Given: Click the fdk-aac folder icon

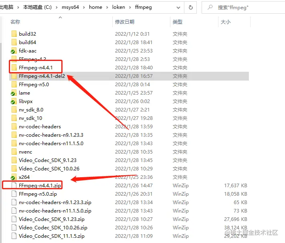Looking at the screenshot, I should point(14,51).
